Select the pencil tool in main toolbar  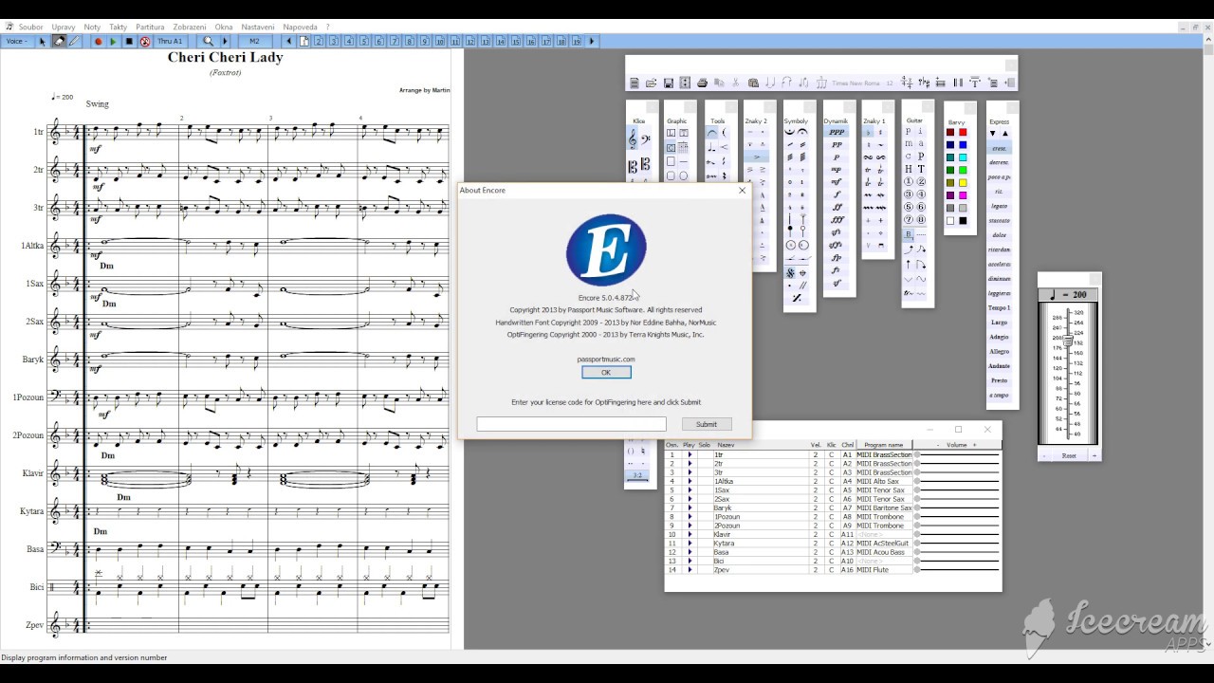coord(74,42)
